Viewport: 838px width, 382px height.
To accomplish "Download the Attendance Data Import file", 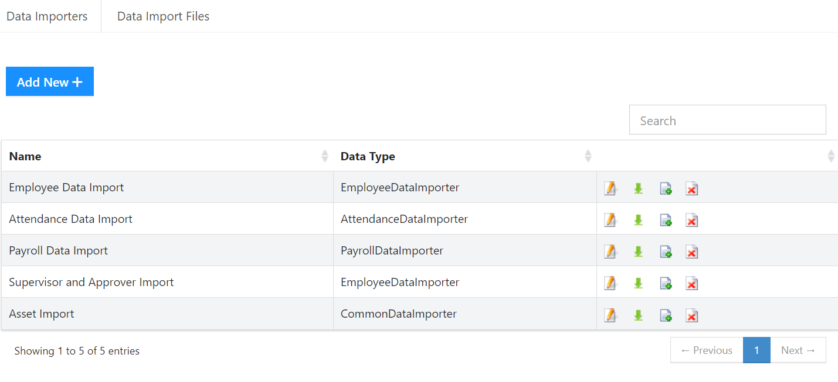I will [638, 219].
